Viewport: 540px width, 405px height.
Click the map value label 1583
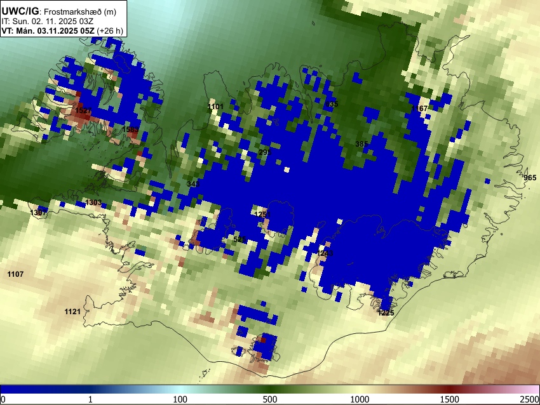(x=130, y=129)
